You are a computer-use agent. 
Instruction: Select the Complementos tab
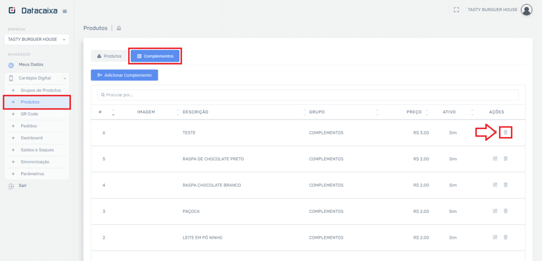tap(155, 56)
